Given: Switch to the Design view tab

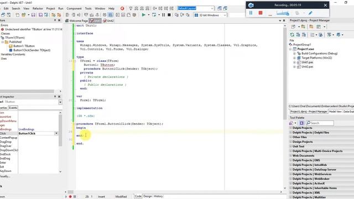Looking at the screenshot, I should (148, 196).
